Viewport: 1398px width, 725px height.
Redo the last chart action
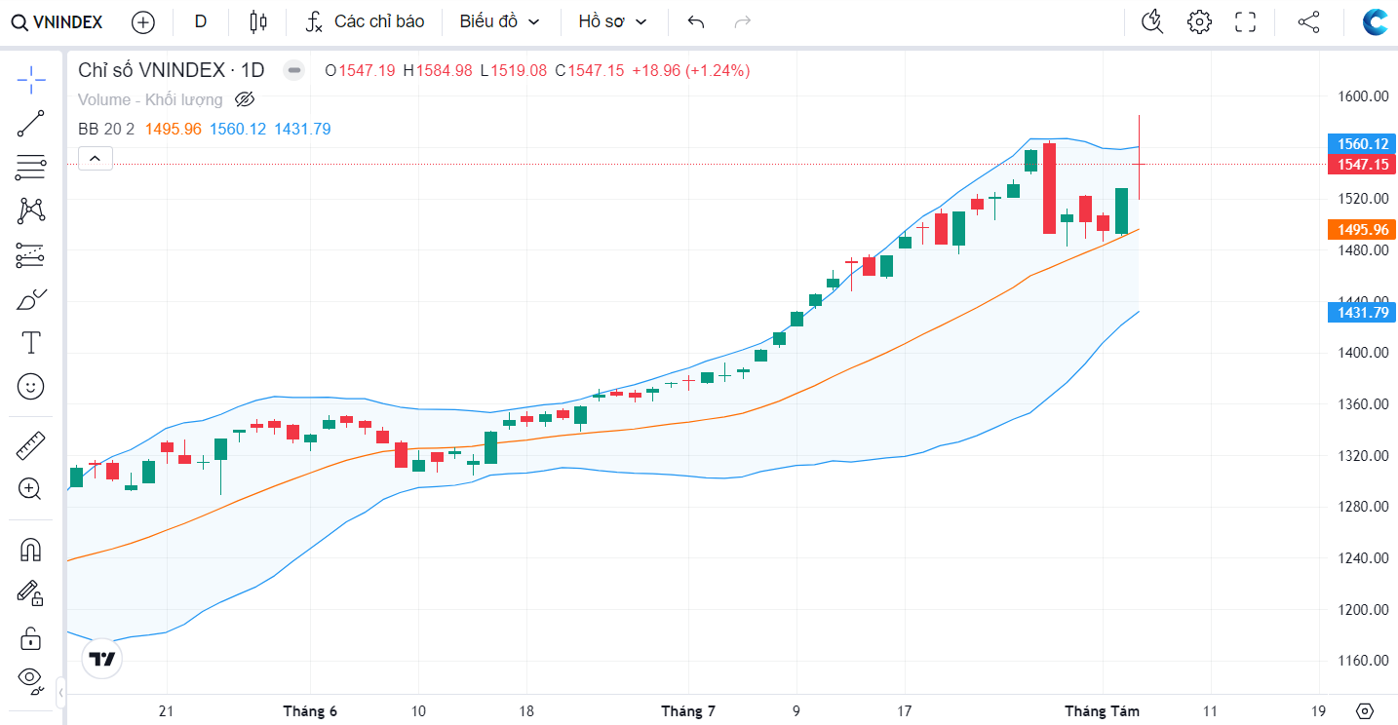tap(743, 21)
